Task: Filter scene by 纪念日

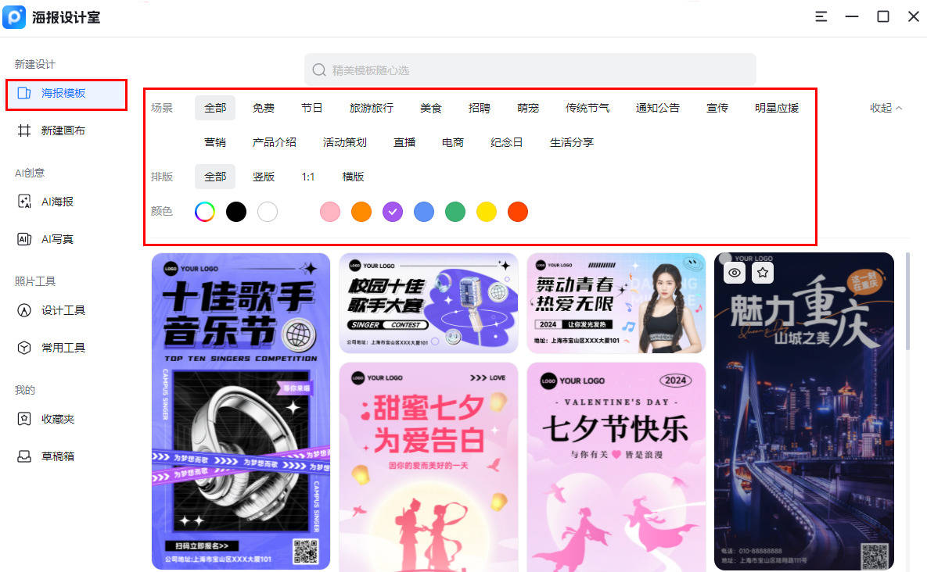Action: pyautogui.click(x=507, y=142)
